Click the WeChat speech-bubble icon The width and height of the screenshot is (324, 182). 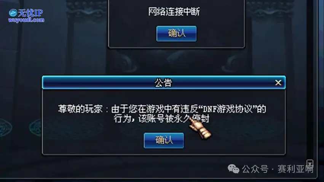pyautogui.click(x=233, y=169)
